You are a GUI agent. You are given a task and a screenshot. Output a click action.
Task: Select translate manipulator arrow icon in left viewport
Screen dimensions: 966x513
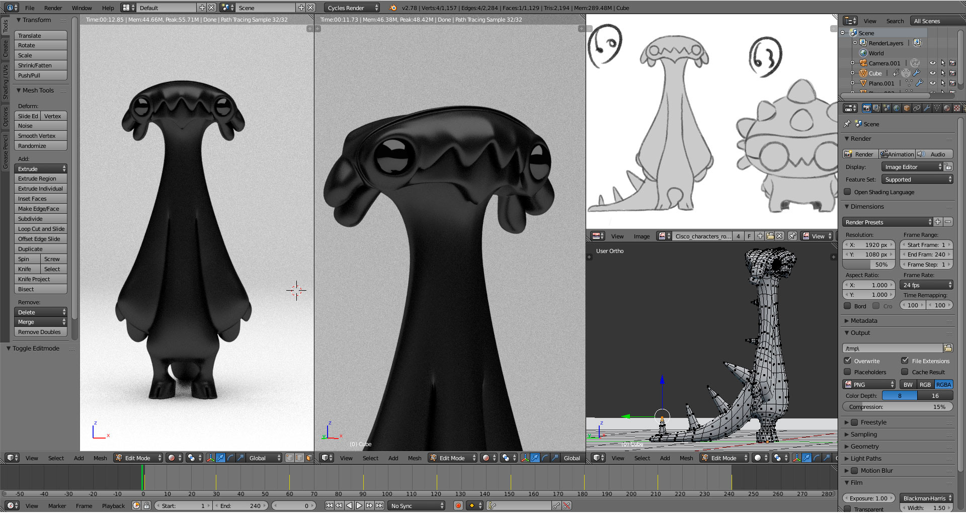tap(220, 458)
